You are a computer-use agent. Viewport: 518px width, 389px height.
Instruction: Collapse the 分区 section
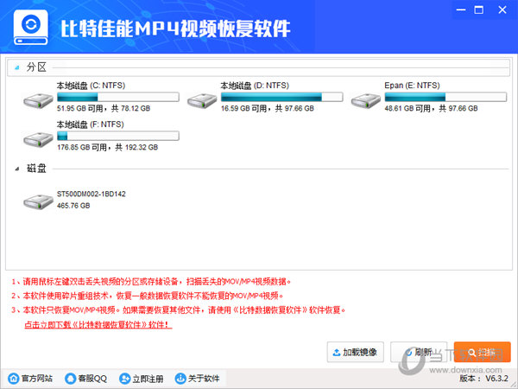(17, 67)
